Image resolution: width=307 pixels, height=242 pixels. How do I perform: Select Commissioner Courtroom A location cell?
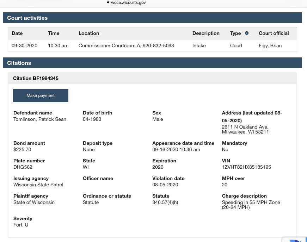[126, 45]
